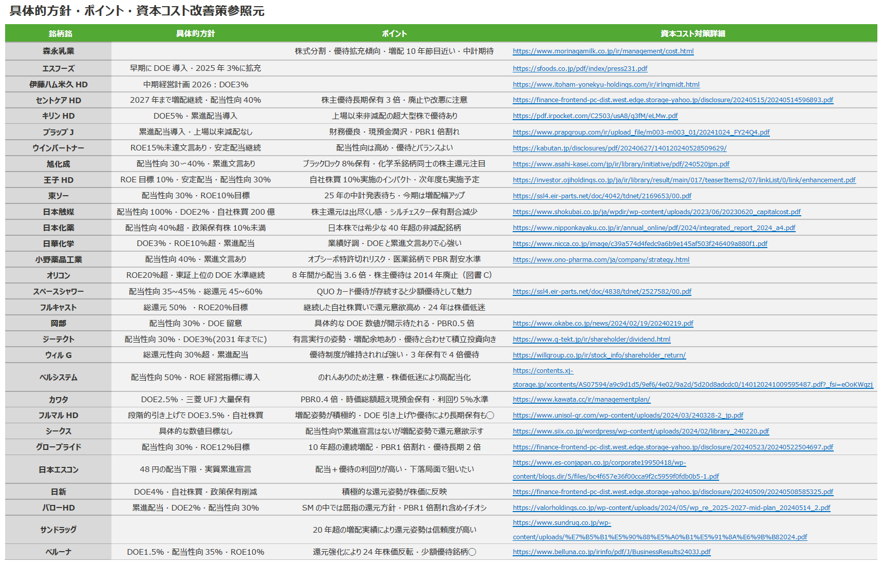Image resolution: width=883 pixels, height=565 pixels.
Task: Select the キリン HD name cell
Action: coord(59,116)
